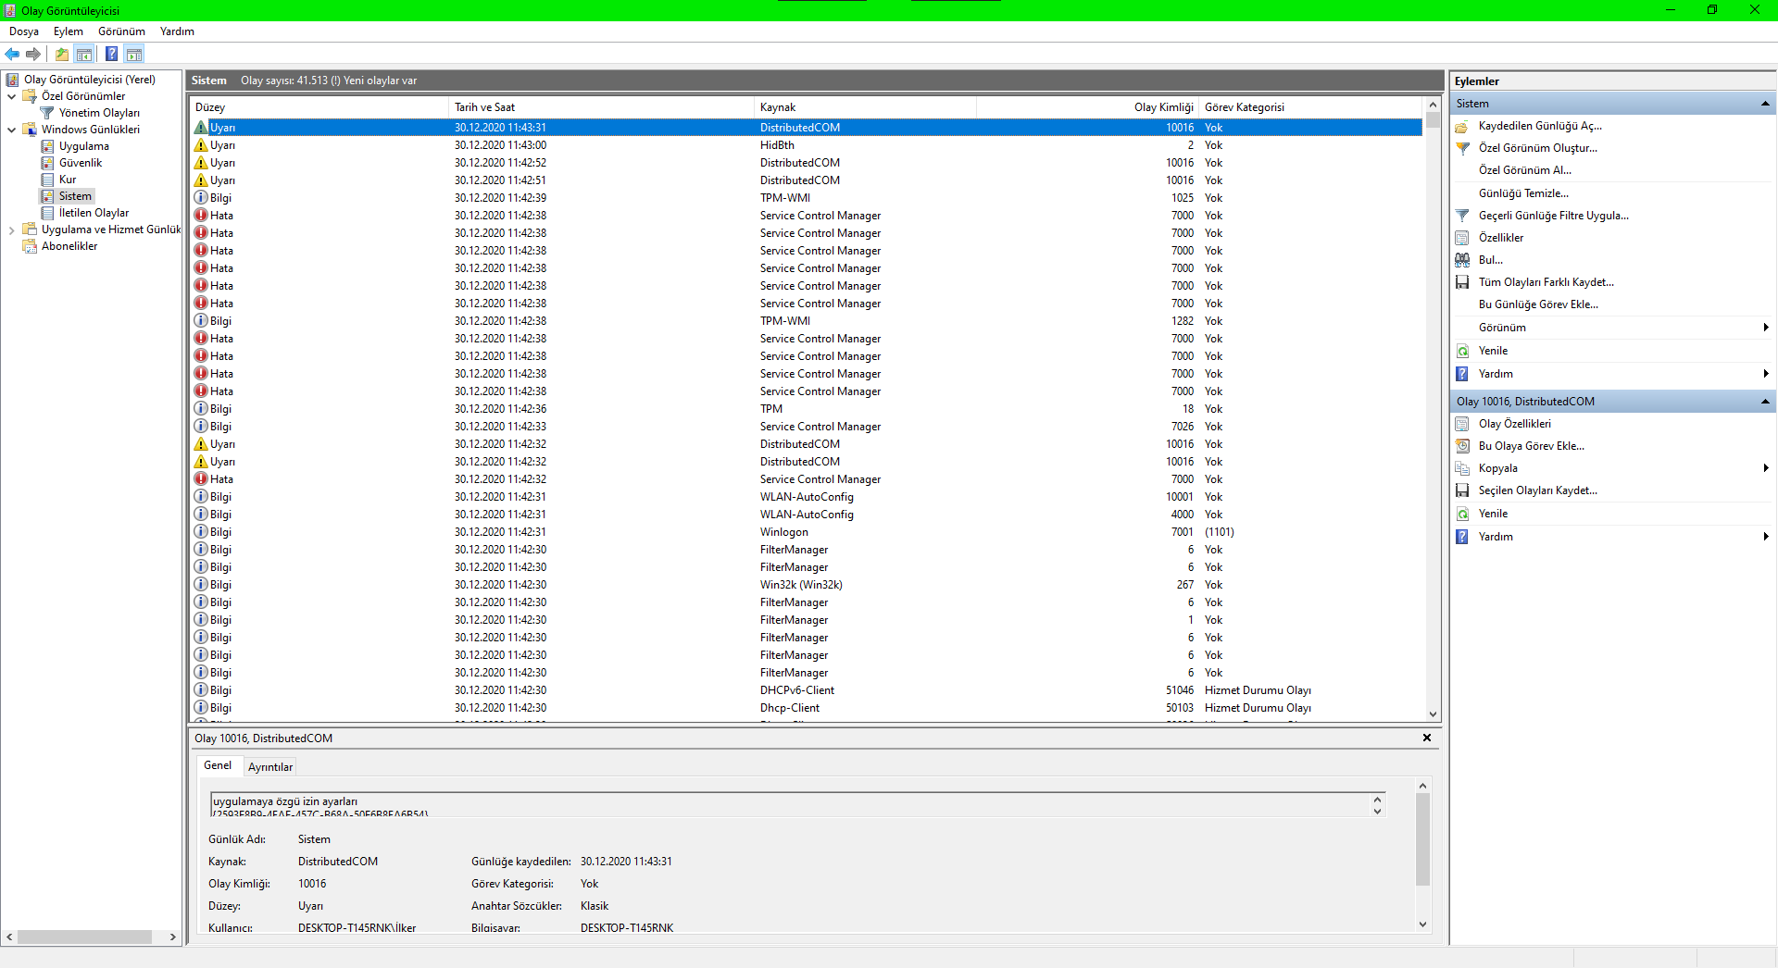Click Günlüğü Temizle action link
The height and width of the screenshot is (968, 1778).
click(1523, 193)
